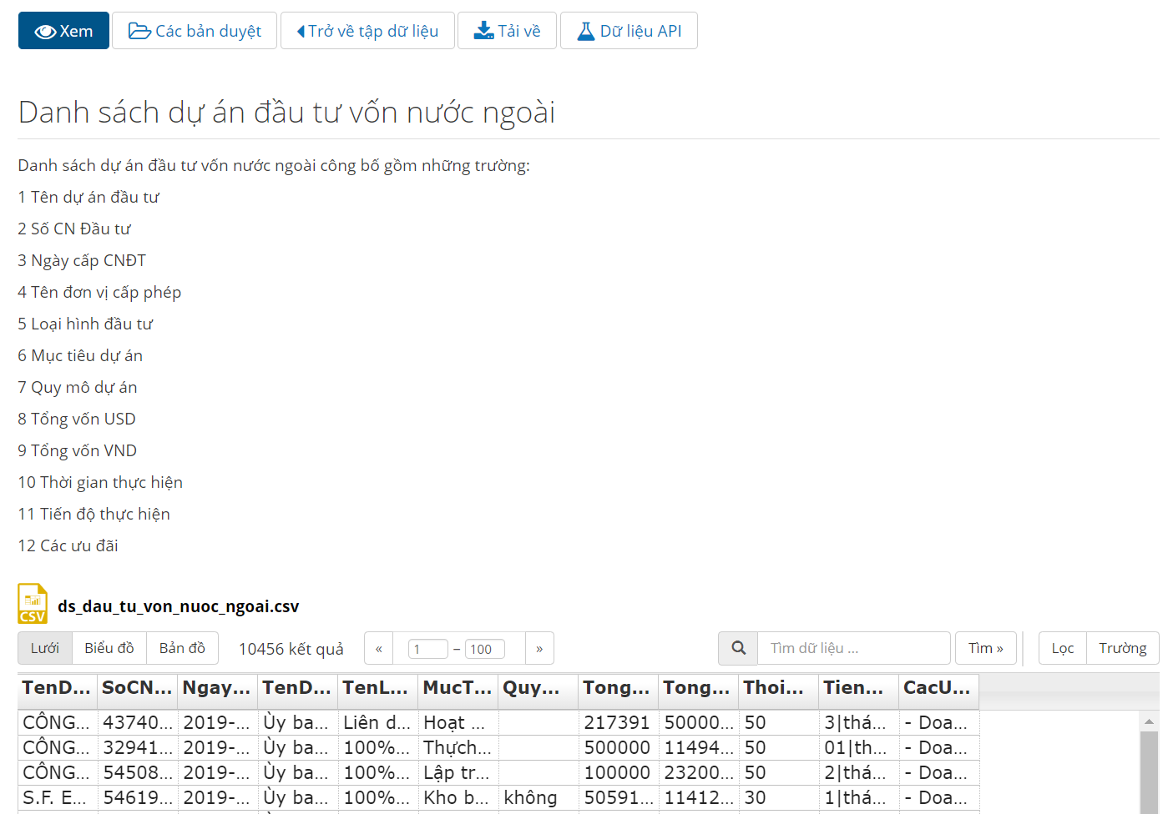This screenshot has width=1168, height=814.
Task: Click the grid scrollbar up arrow
Action: pyautogui.click(x=1149, y=721)
